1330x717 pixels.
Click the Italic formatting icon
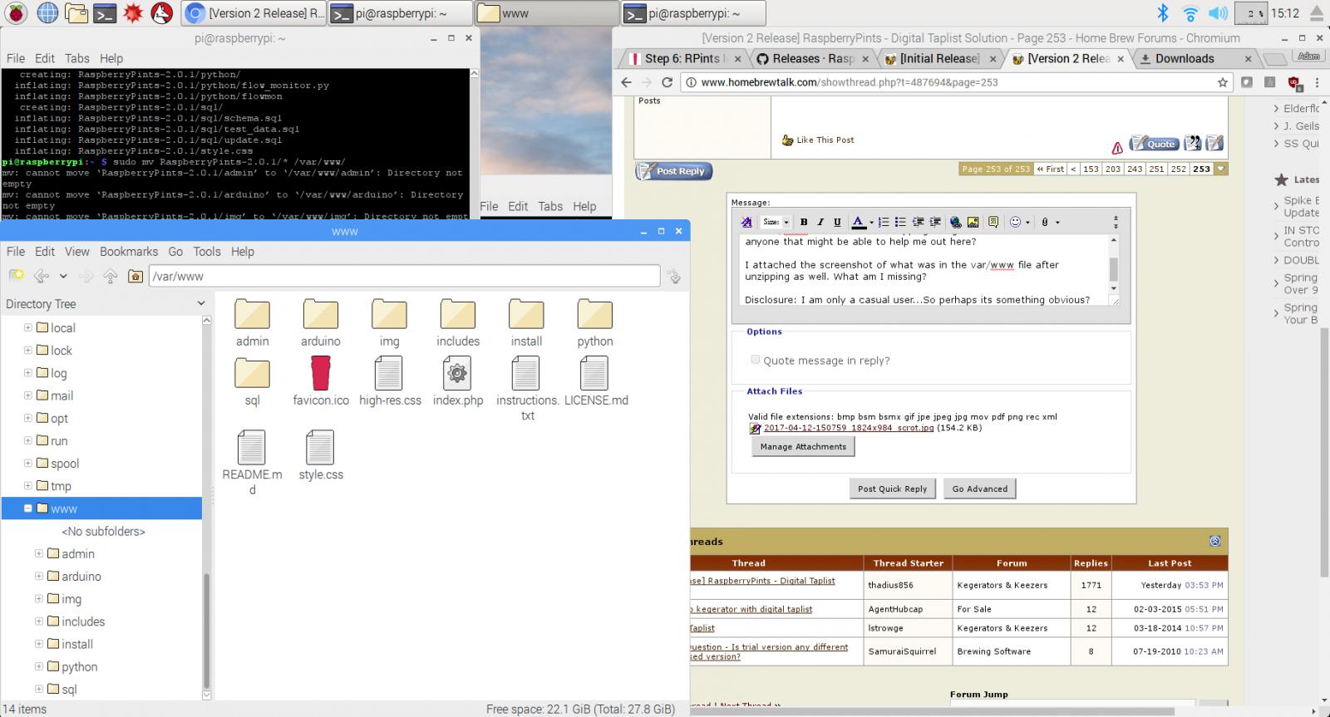coord(820,222)
